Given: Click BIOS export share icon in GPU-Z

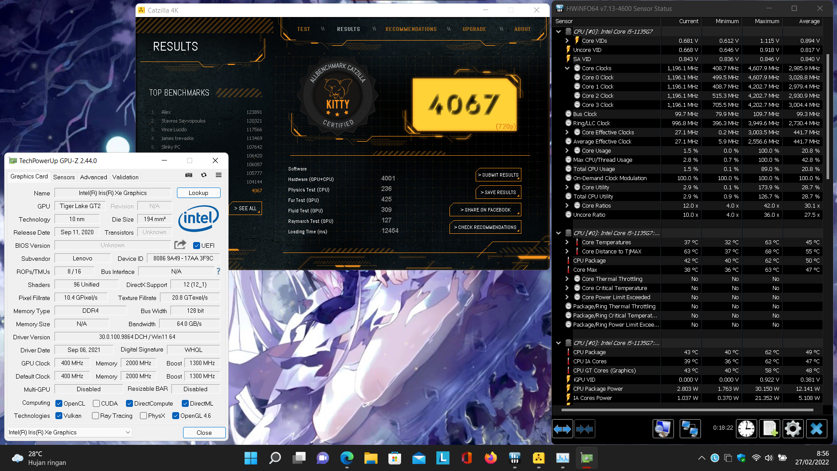Looking at the screenshot, I should pos(180,245).
